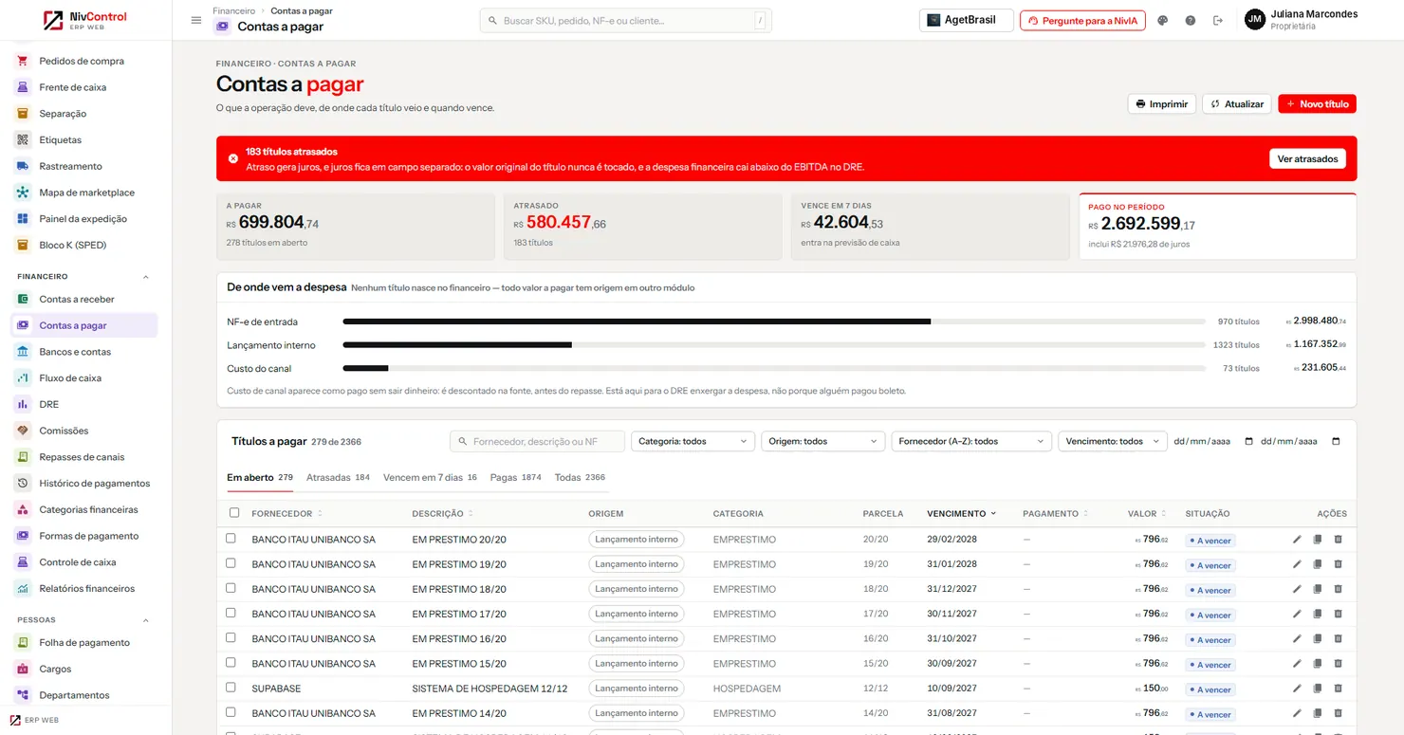Screen dimensions: 1404x735
Task: Open the Origem: todos dropdown
Action: click(x=822, y=441)
